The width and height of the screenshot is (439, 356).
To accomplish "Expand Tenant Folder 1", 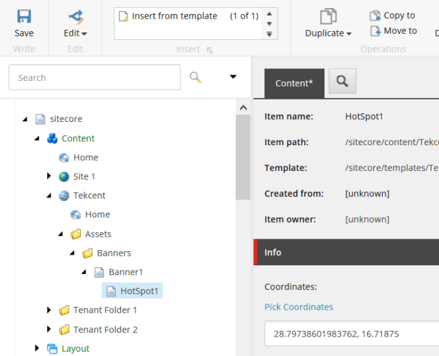I will click(49, 310).
